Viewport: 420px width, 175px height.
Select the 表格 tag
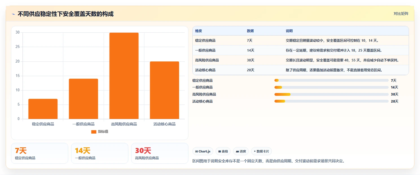(223, 151)
